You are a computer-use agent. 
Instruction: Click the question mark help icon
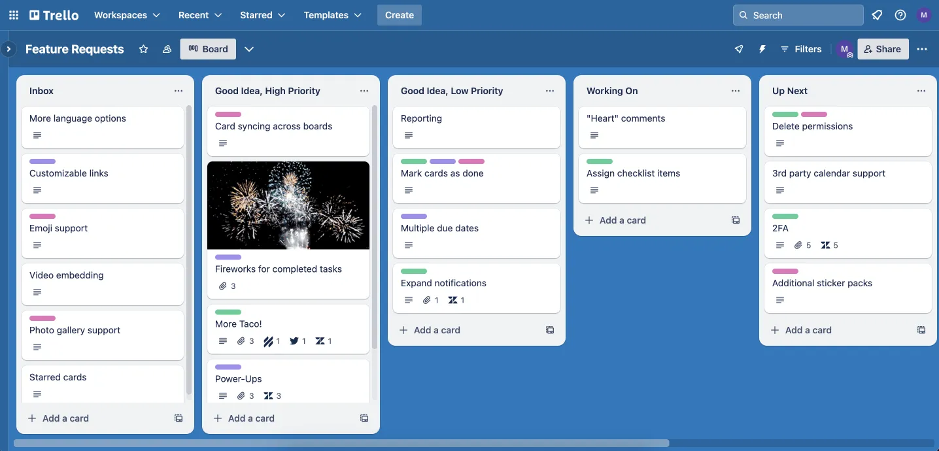coord(900,14)
